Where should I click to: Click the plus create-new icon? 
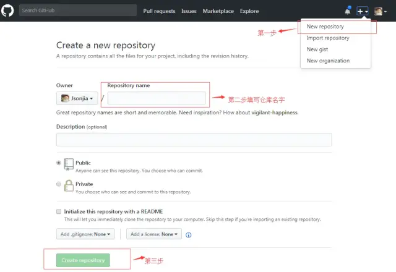362,11
